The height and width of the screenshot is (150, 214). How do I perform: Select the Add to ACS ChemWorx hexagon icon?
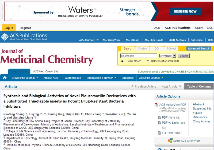point(170,140)
